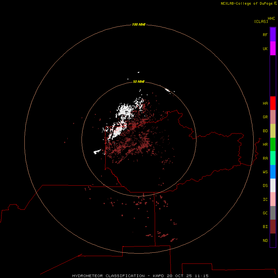Click the BI legend label
Image resolution: width=278 pixels, height=278 pixels.
[x=265, y=227]
